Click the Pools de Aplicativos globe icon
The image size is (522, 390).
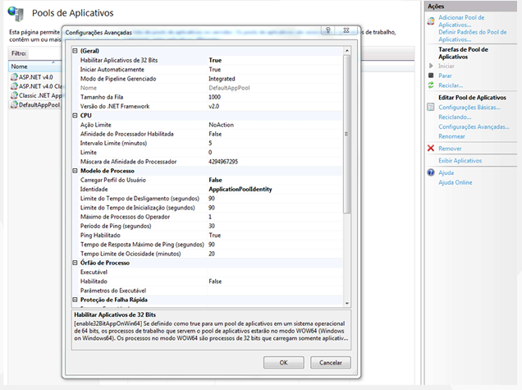click(x=16, y=13)
